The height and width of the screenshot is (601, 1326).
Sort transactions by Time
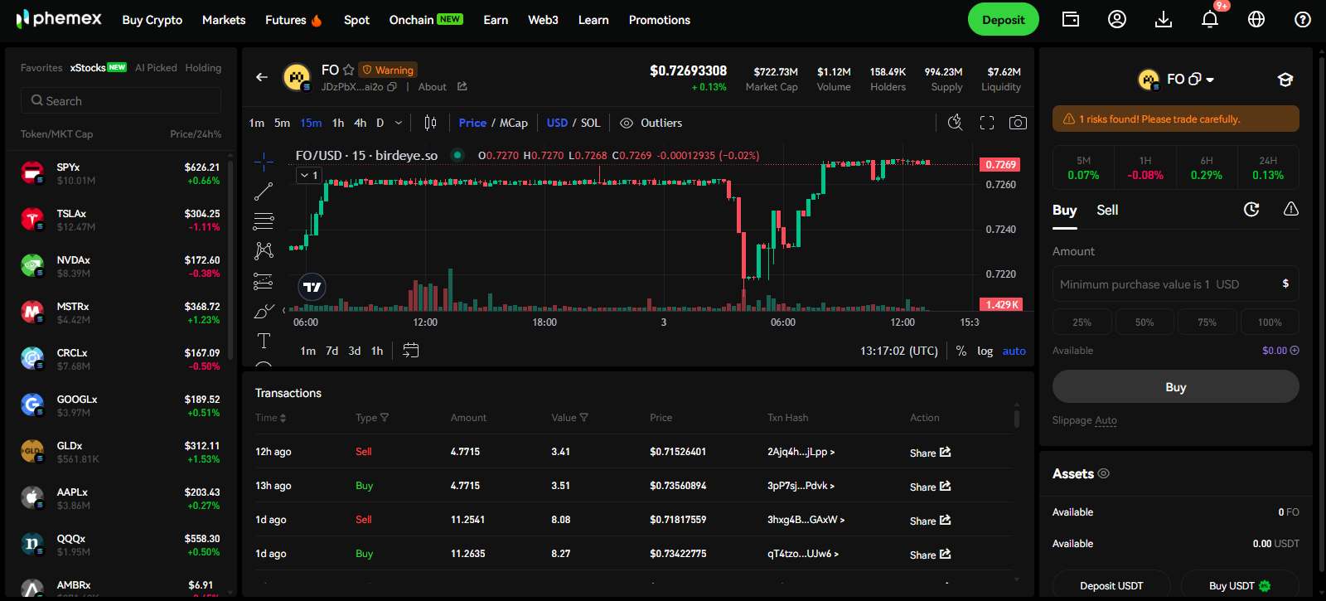pos(271,418)
